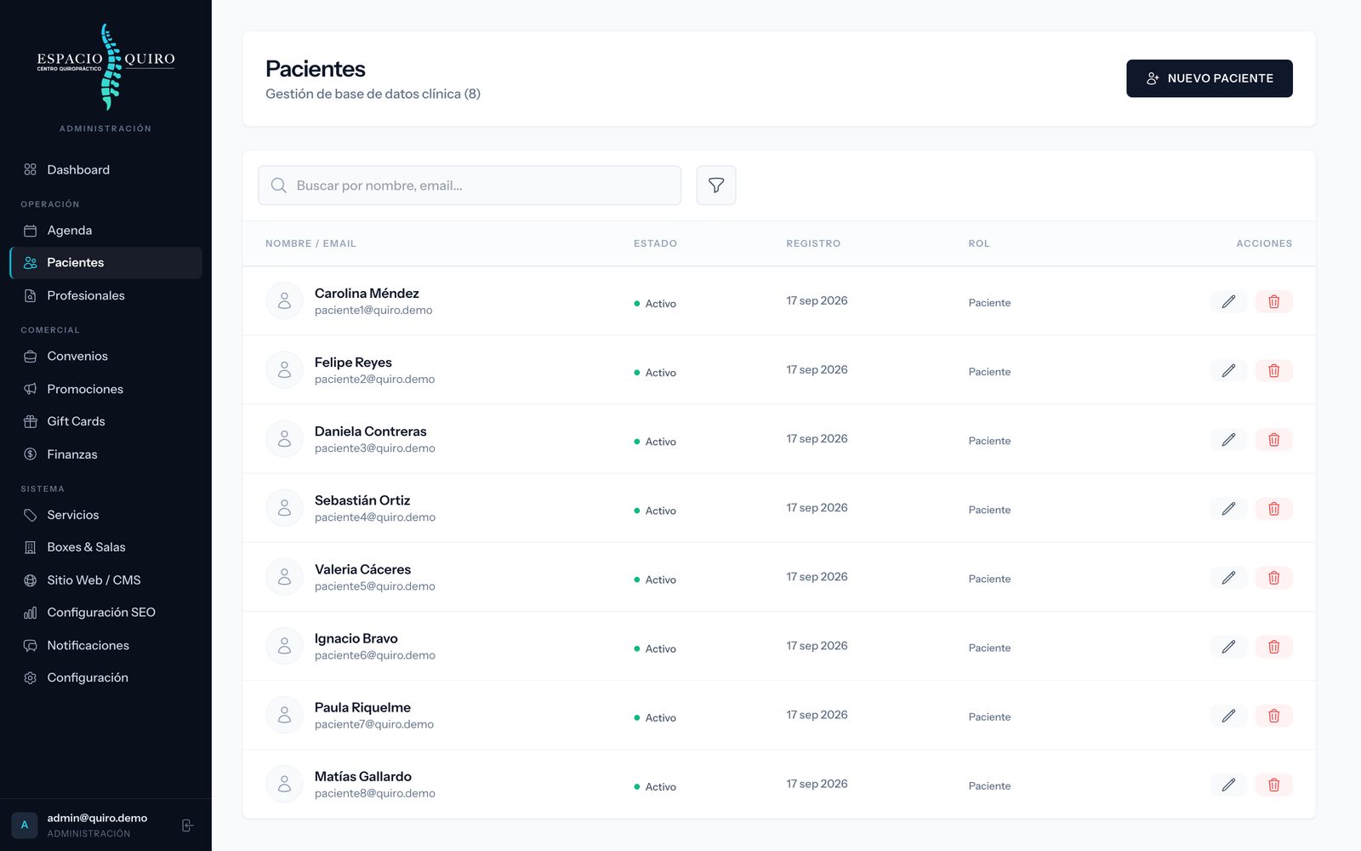Navigate to Promociones
The width and height of the screenshot is (1361, 851).
point(105,389)
